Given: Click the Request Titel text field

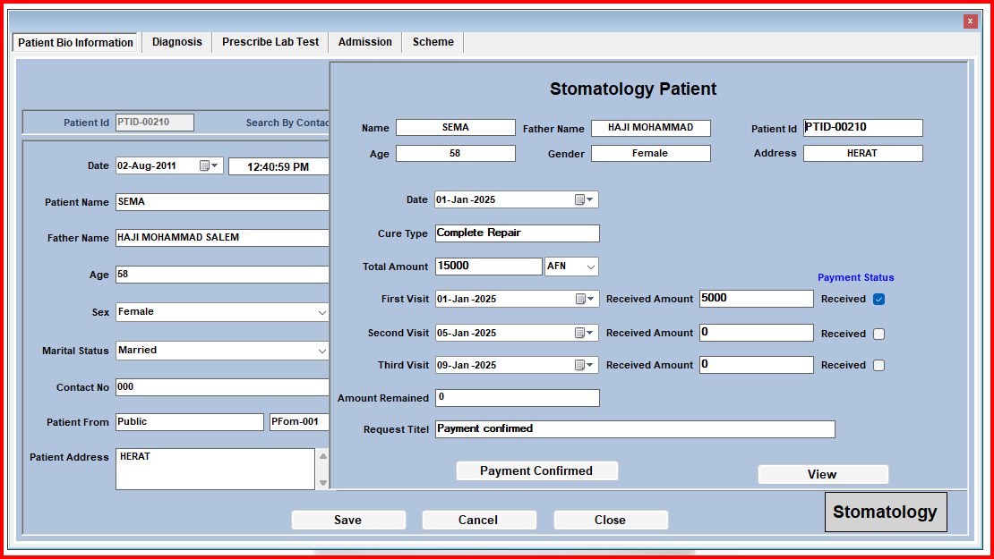Looking at the screenshot, I should 635,429.
